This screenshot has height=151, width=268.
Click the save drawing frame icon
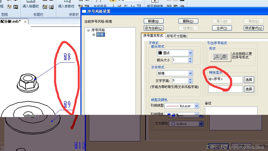click(x=16, y=7)
